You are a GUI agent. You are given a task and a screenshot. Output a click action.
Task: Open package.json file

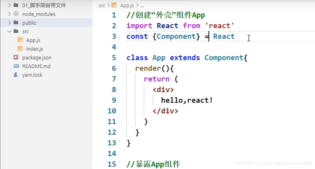(37, 58)
